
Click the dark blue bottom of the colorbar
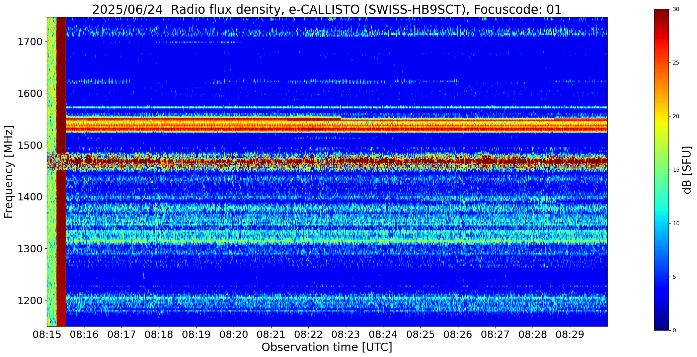pos(662,325)
